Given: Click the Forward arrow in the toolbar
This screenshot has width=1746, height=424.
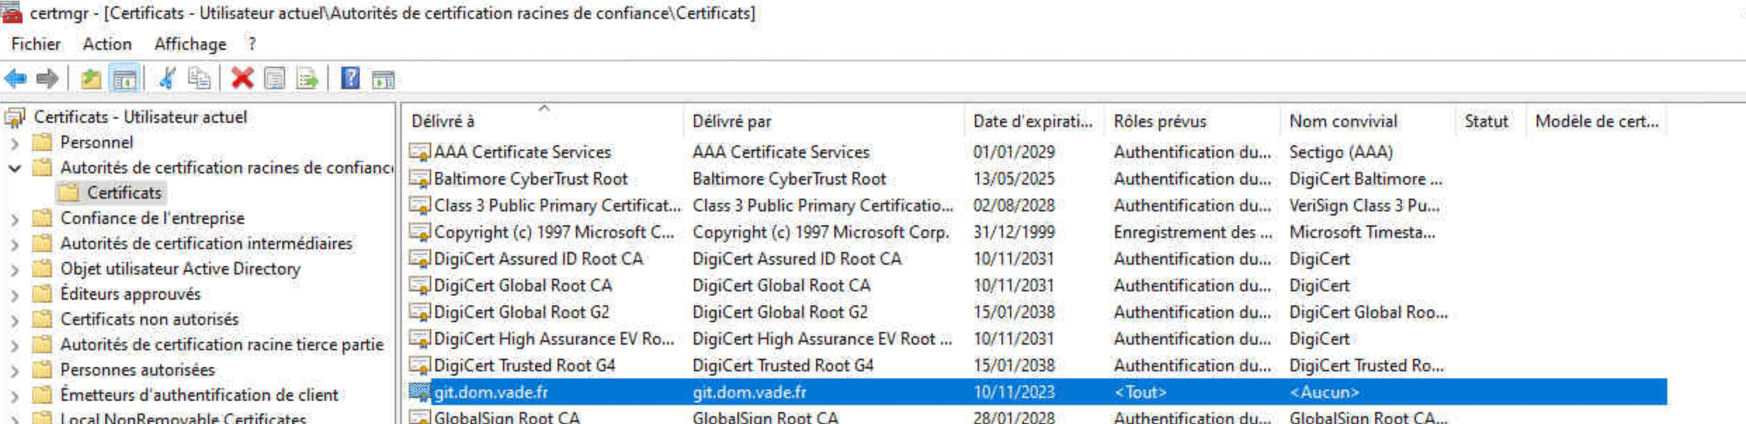Looking at the screenshot, I should tap(47, 79).
